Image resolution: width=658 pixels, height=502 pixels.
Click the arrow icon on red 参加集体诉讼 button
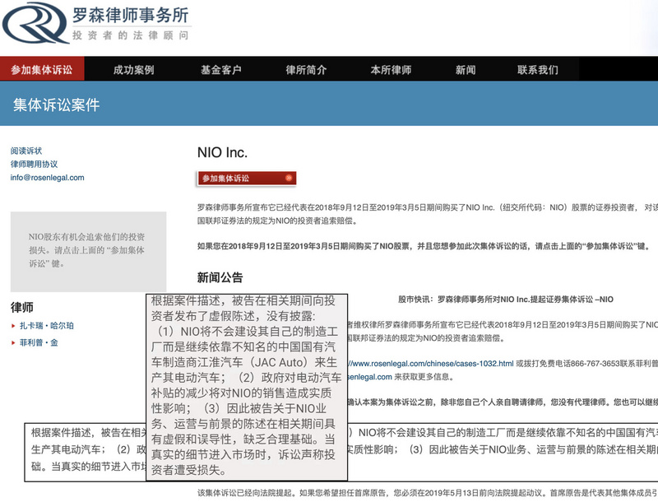(289, 178)
